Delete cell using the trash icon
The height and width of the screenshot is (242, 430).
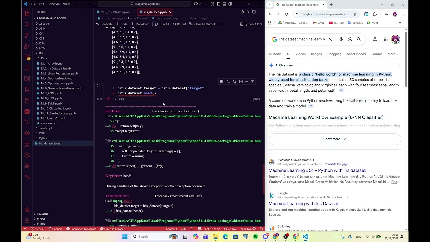252,82
